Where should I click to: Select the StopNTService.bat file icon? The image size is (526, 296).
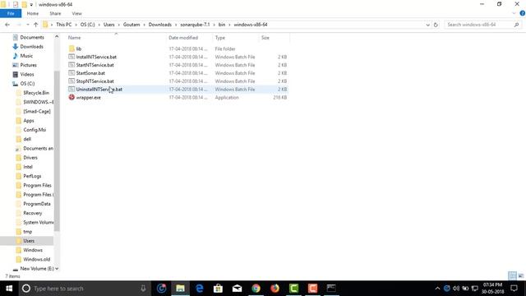click(x=72, y=81)
